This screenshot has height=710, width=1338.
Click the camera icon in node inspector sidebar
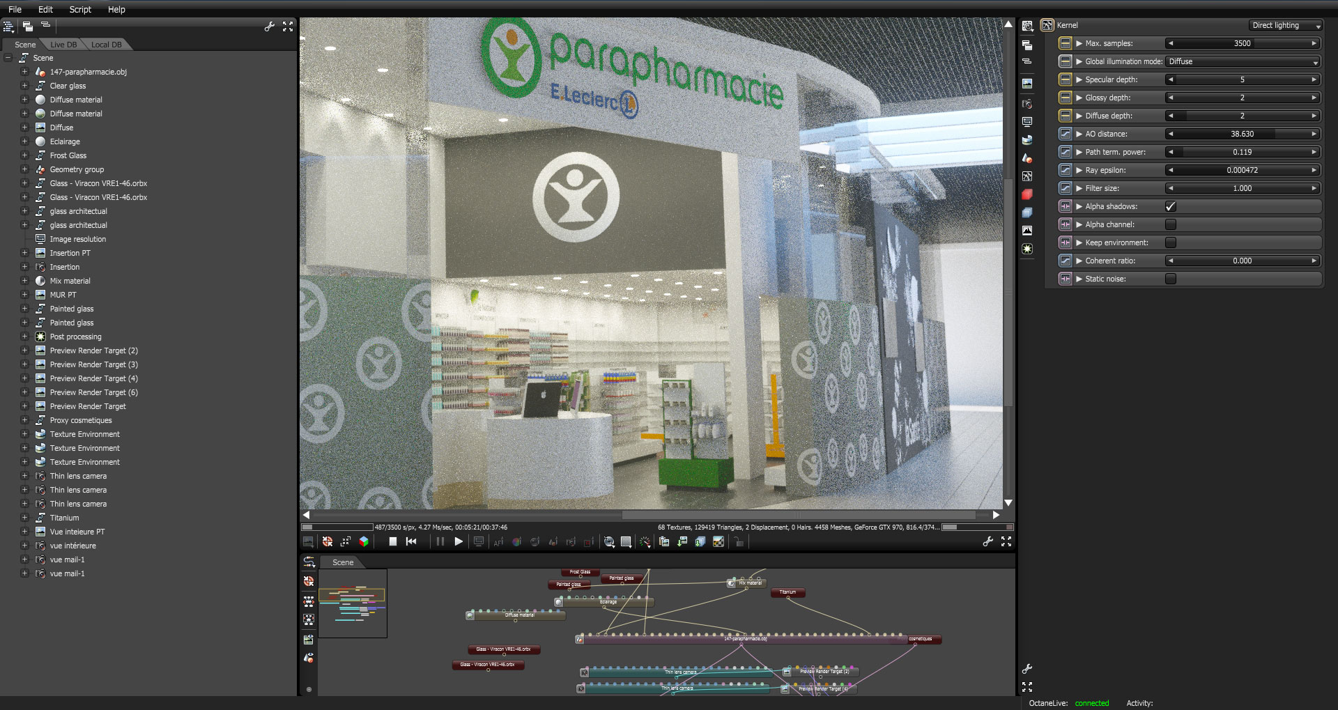click(1027, 104)
